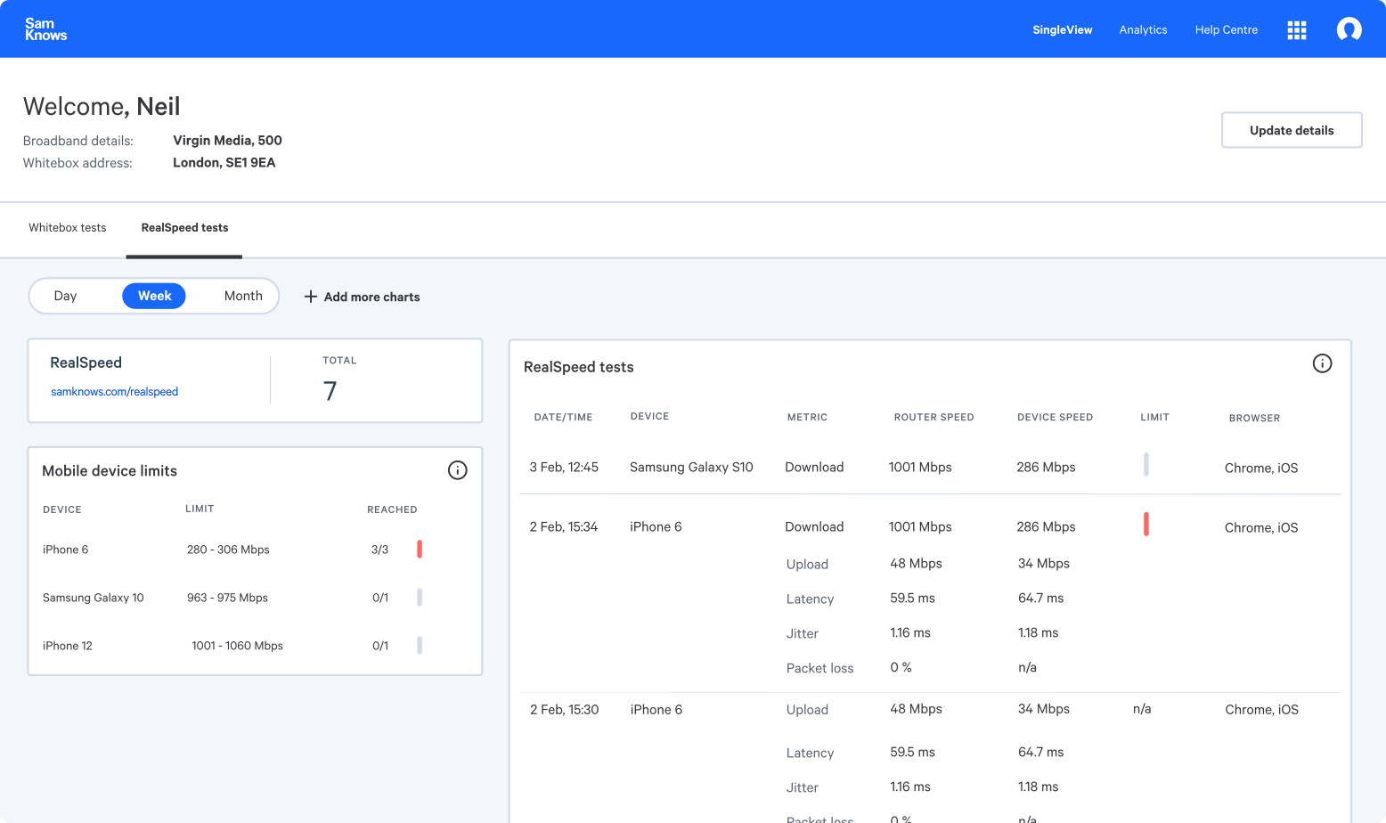The height and width of the screenshot is (823, 1386).
Task: Click the red reached indicator for iPhone 6
Action: pyautogui.click(x=420, y=550)
